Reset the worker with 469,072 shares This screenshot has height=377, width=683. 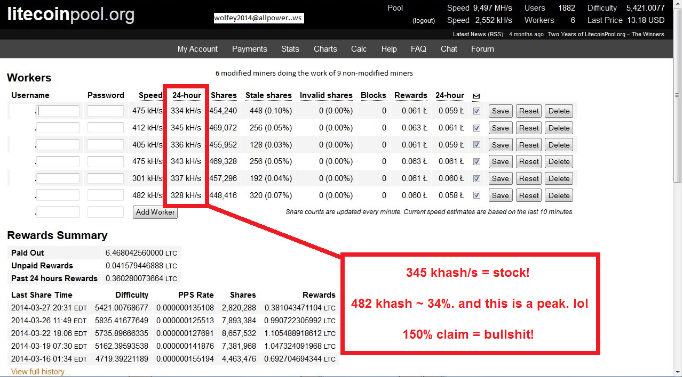click(529, 128)
